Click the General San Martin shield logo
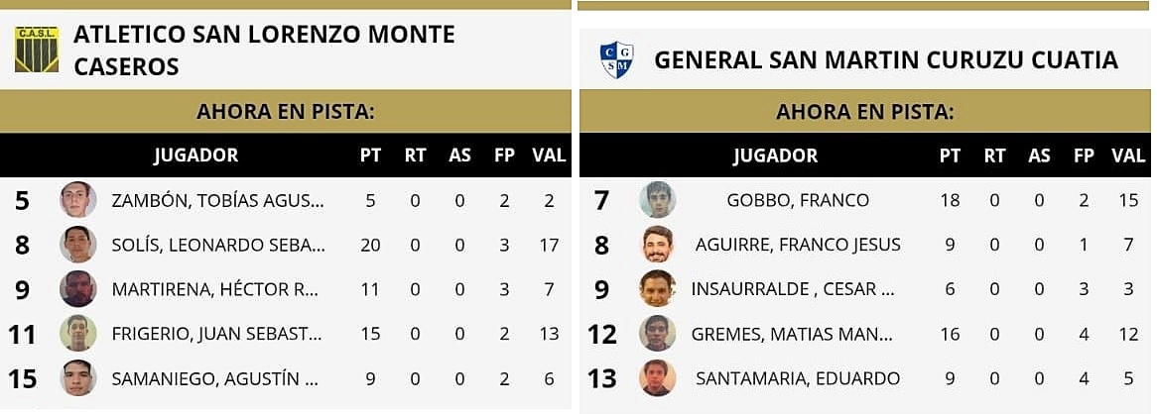1157x414 pixels. [617, 59]
